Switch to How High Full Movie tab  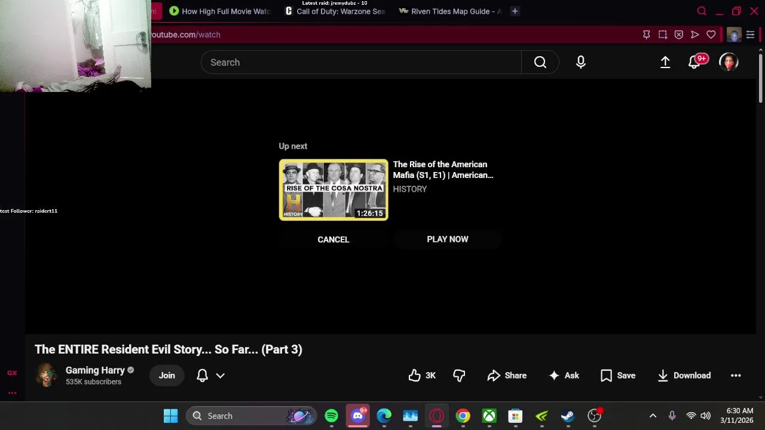click(219, 11)
